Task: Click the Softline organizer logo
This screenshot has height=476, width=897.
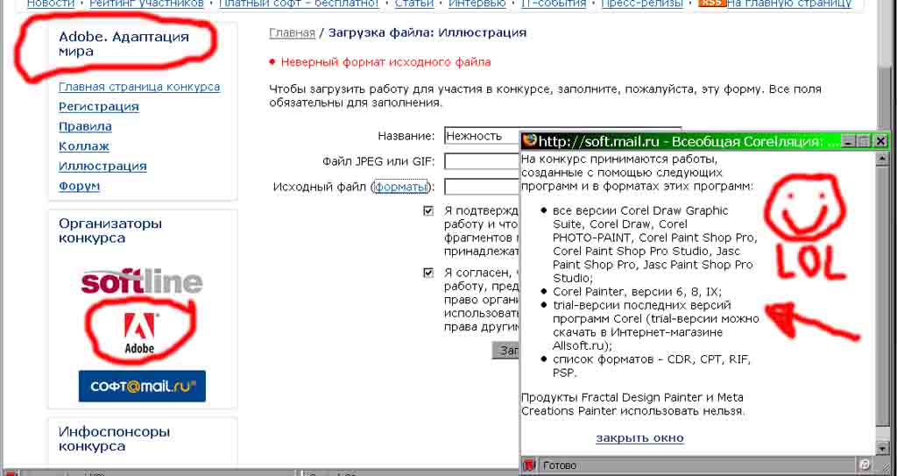Action: [x=142, y=281]
